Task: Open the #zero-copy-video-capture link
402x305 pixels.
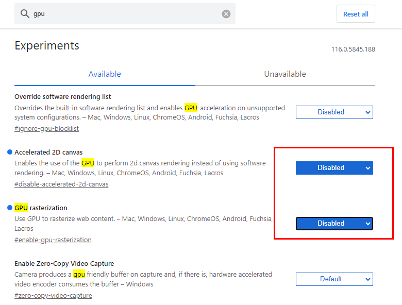Action: 53,296
